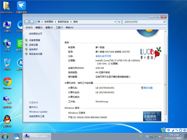Click the 系统和安全 breadcrumb segment
Image resolution: width=187 pixels, height=140 pixels.
63,22
